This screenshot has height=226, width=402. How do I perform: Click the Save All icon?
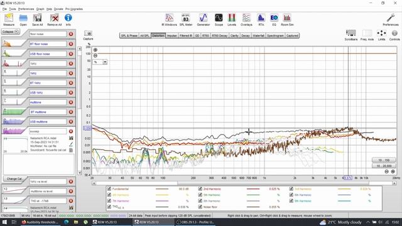pyautogui.click(x=38, y=19)
